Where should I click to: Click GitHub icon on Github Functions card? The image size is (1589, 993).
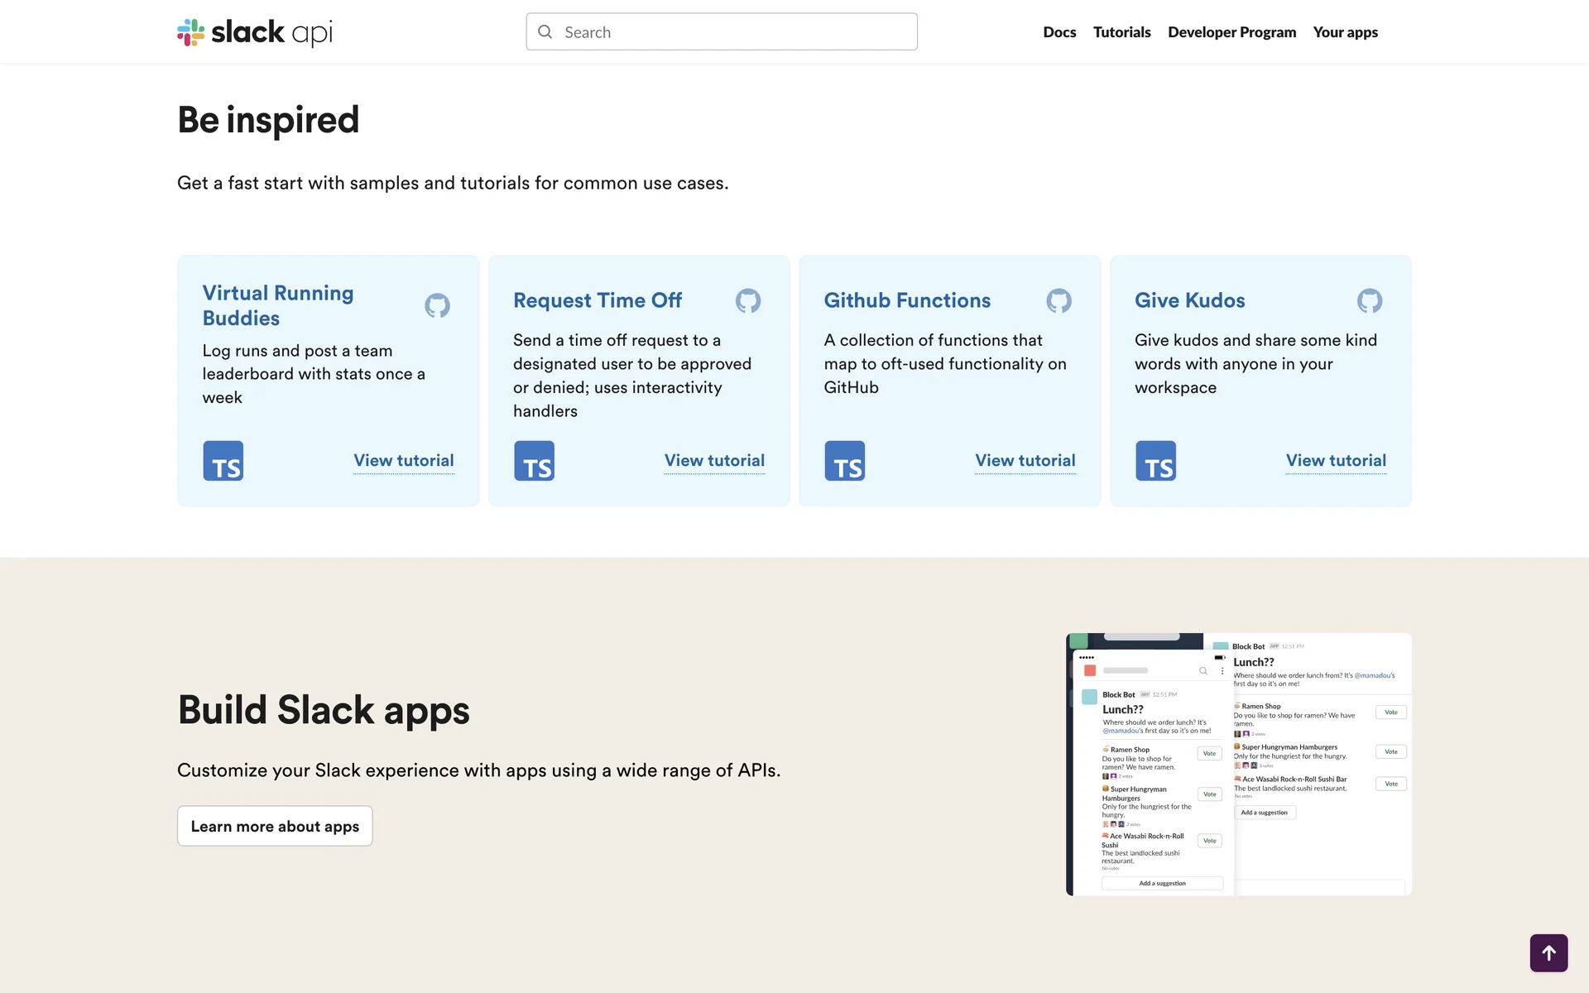click(1059, 300)
